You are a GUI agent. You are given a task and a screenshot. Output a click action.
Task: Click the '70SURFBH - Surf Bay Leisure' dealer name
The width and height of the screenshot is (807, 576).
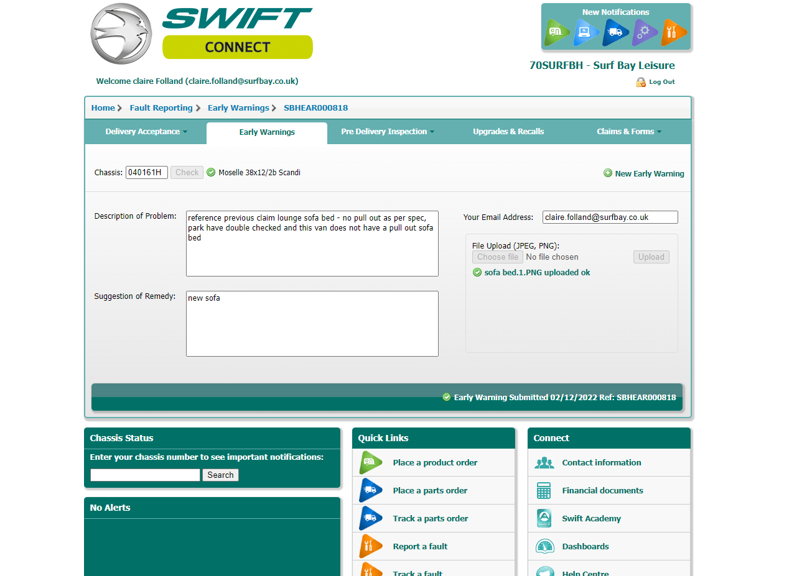[x=602, y=65]
